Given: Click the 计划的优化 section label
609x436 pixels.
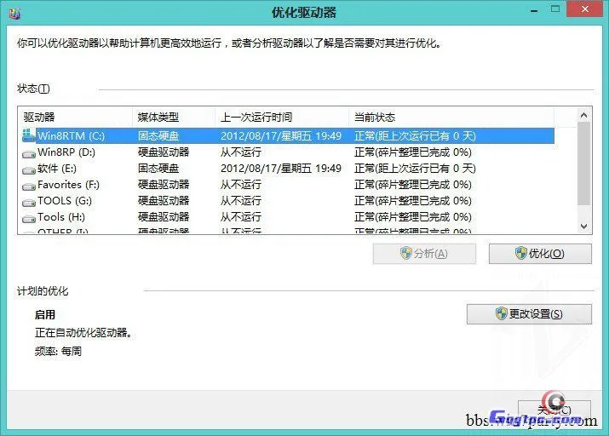Looking at the screenshot, I should point(43,290).
